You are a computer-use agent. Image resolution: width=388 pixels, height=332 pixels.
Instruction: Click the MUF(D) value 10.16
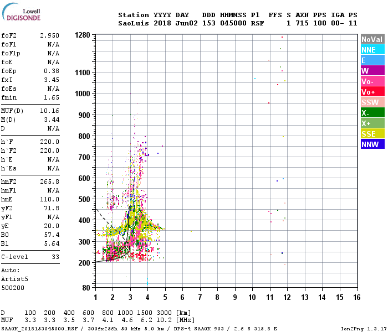pyautogui.click(x=49, y=111)
